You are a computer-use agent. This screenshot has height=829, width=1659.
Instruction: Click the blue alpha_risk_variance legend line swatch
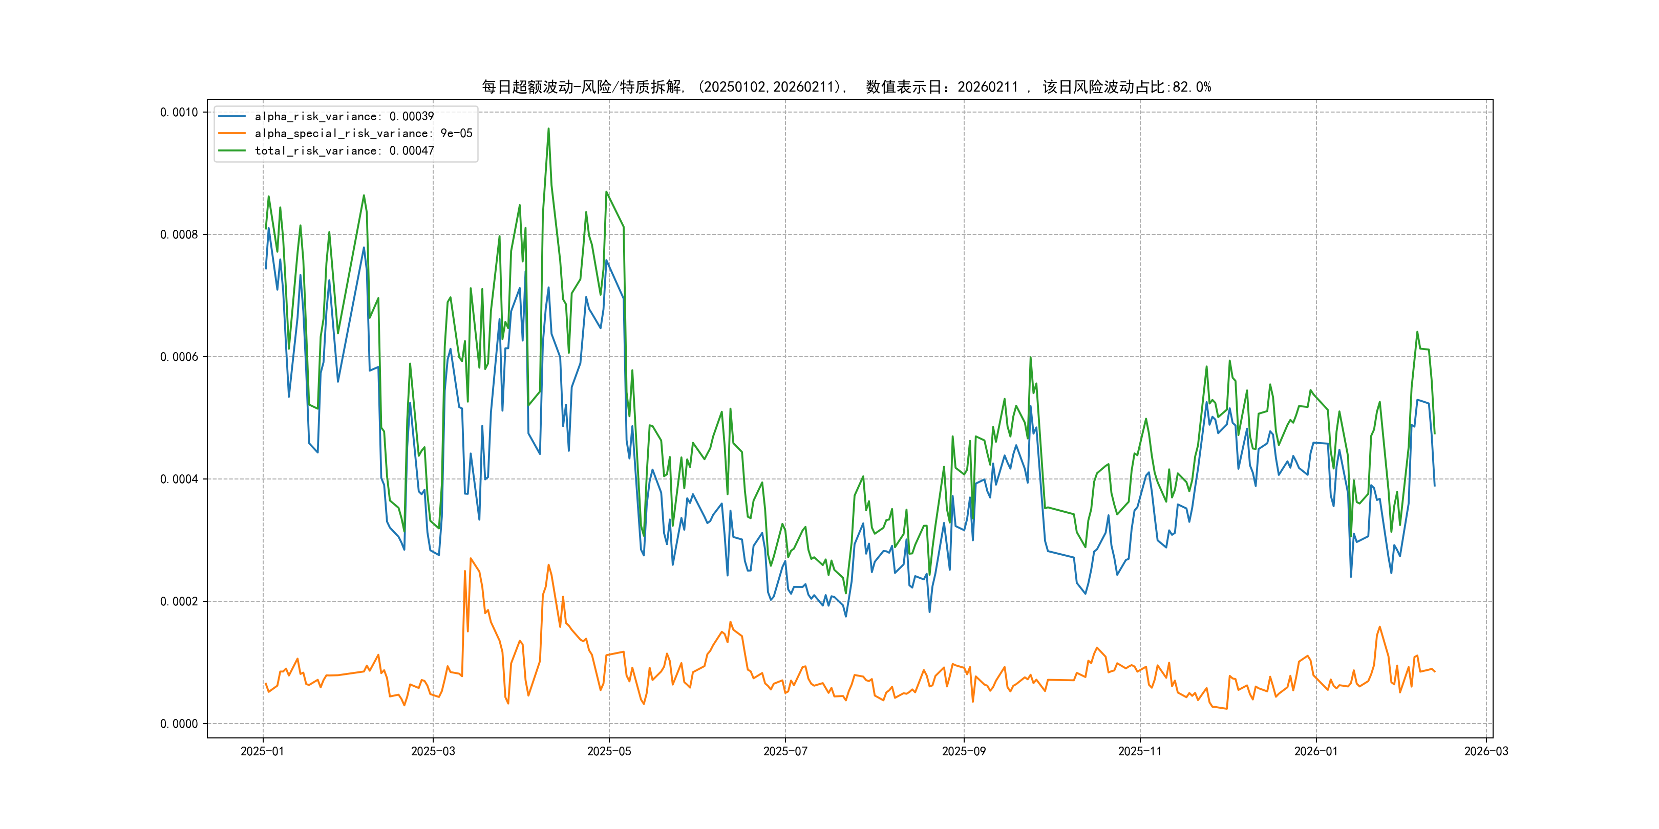232,117
